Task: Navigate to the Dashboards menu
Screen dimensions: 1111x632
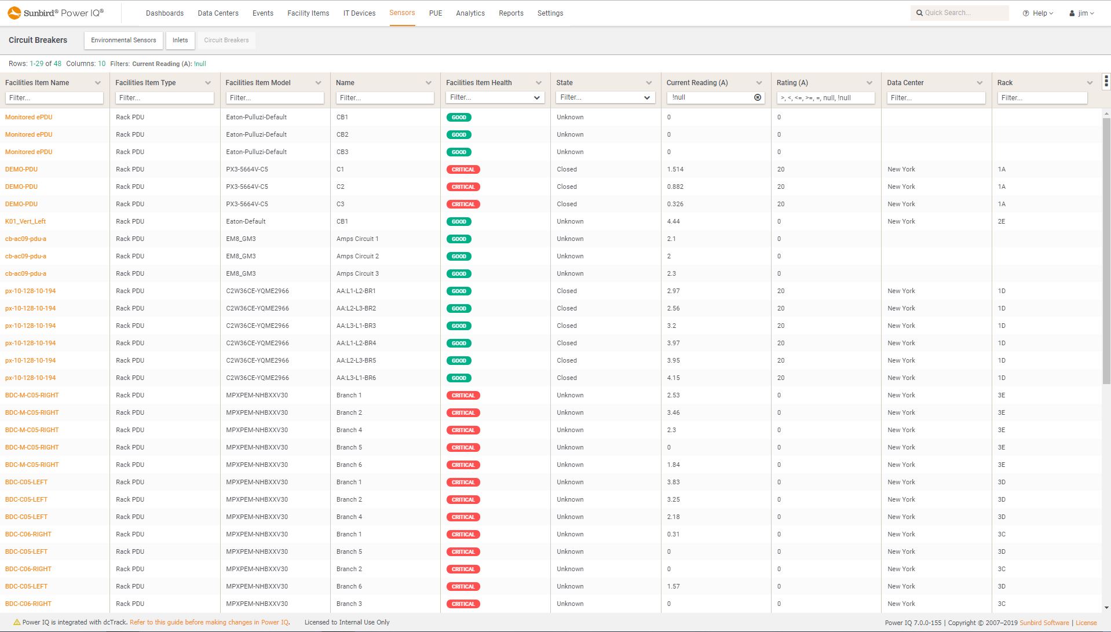Action: (x=165, y=13)
